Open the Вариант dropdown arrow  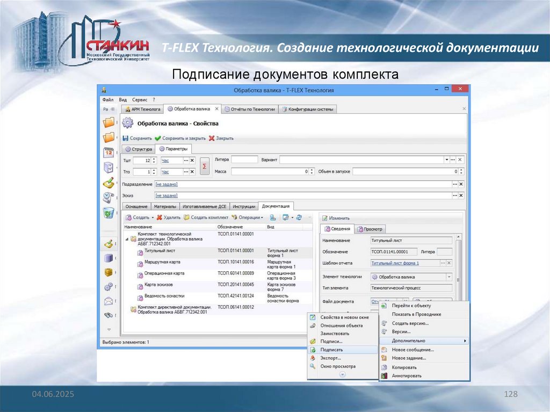pyautogui.click(x=446, y=160)
